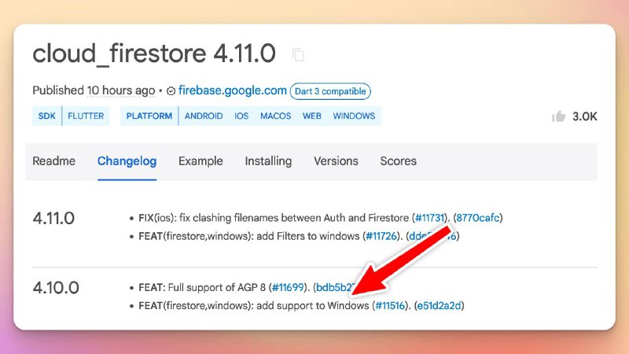
Task: Select the ANDROID platform tag
Action: coord(204,116)
